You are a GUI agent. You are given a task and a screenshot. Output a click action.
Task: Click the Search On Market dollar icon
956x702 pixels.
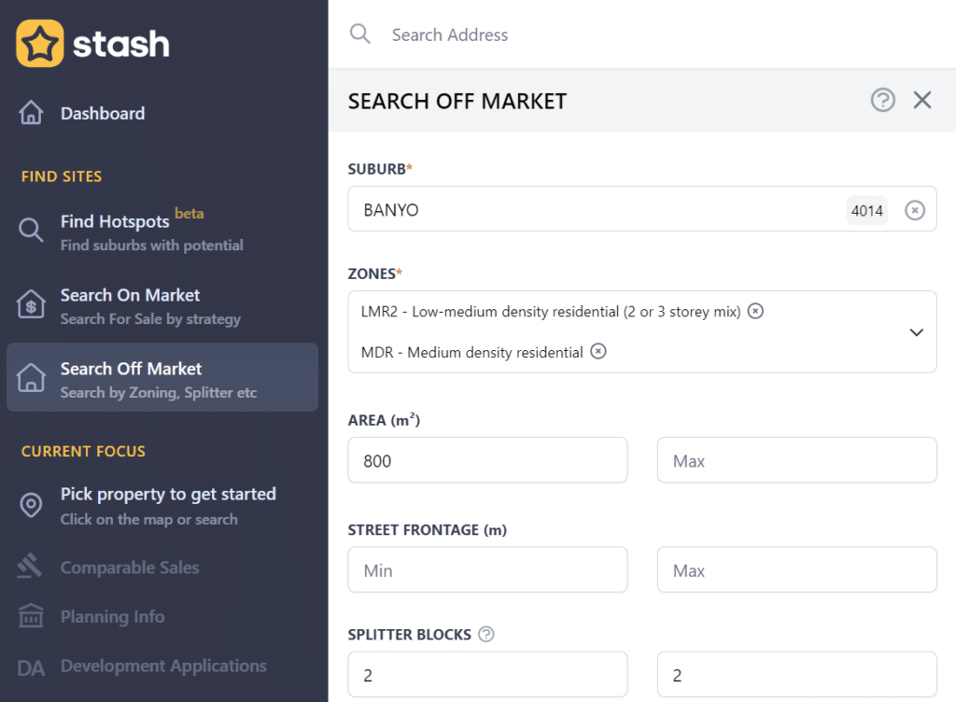pyautogui.click(x=31, y=303)
